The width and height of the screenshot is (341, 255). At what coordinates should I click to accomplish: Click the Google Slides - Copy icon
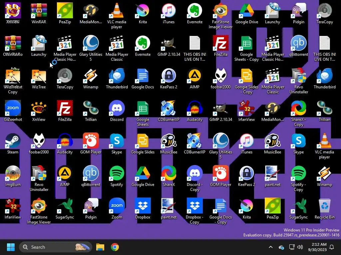tap(247, 81)
